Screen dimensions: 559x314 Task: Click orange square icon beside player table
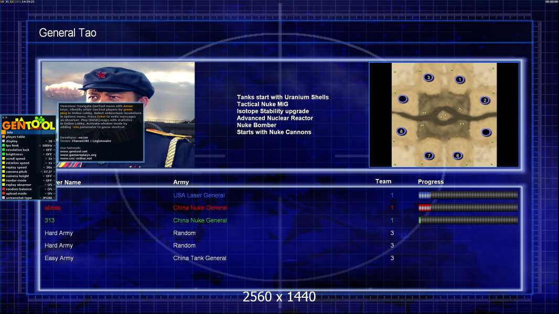tap(4, 137)
